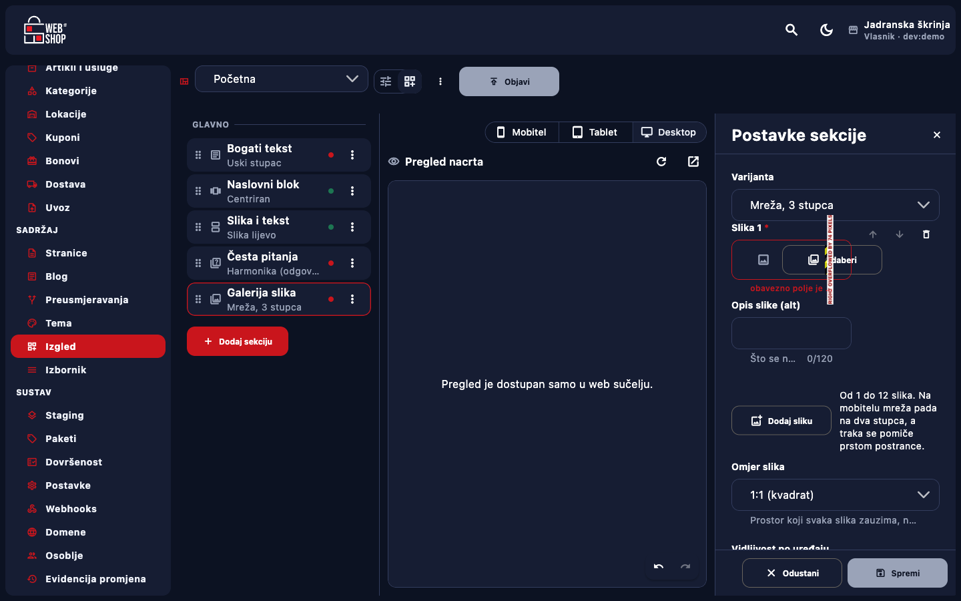Close the Postavke sekcije panel
The image size is (961, 601).
pos(937,135)
